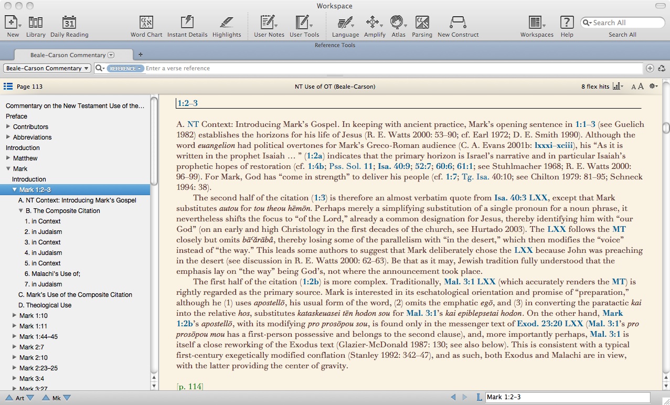Screen dimensions: 670x405
Task: Select "D. Theological Use" in contents
Action: click(x=45, y=305)
